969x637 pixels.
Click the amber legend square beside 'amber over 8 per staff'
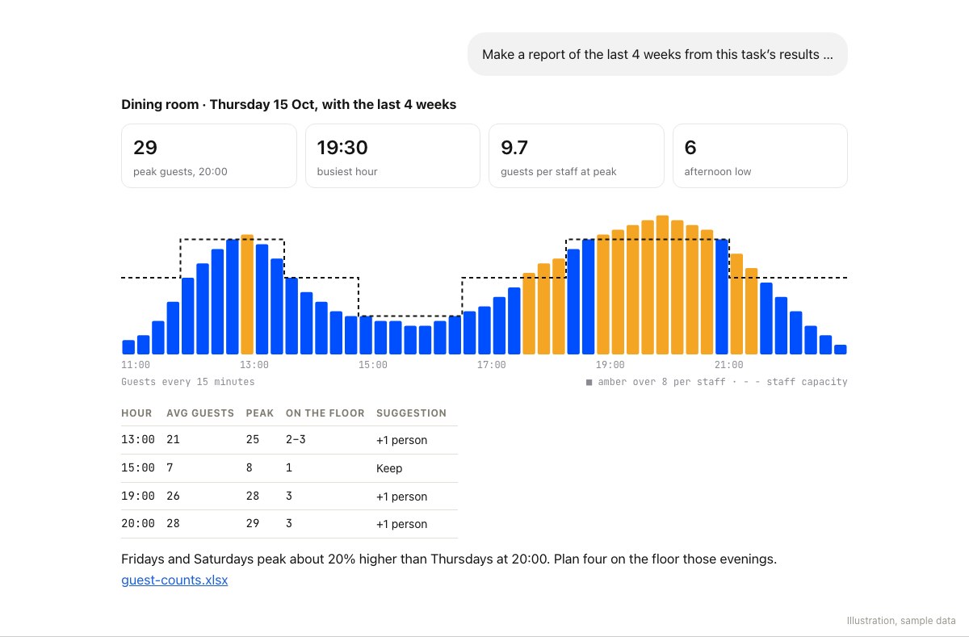point(589,382)
